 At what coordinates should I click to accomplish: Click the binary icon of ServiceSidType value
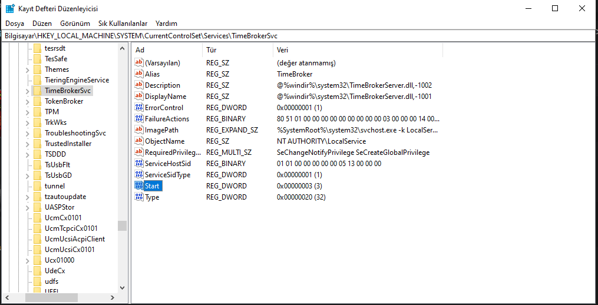(x=139, y=175)
